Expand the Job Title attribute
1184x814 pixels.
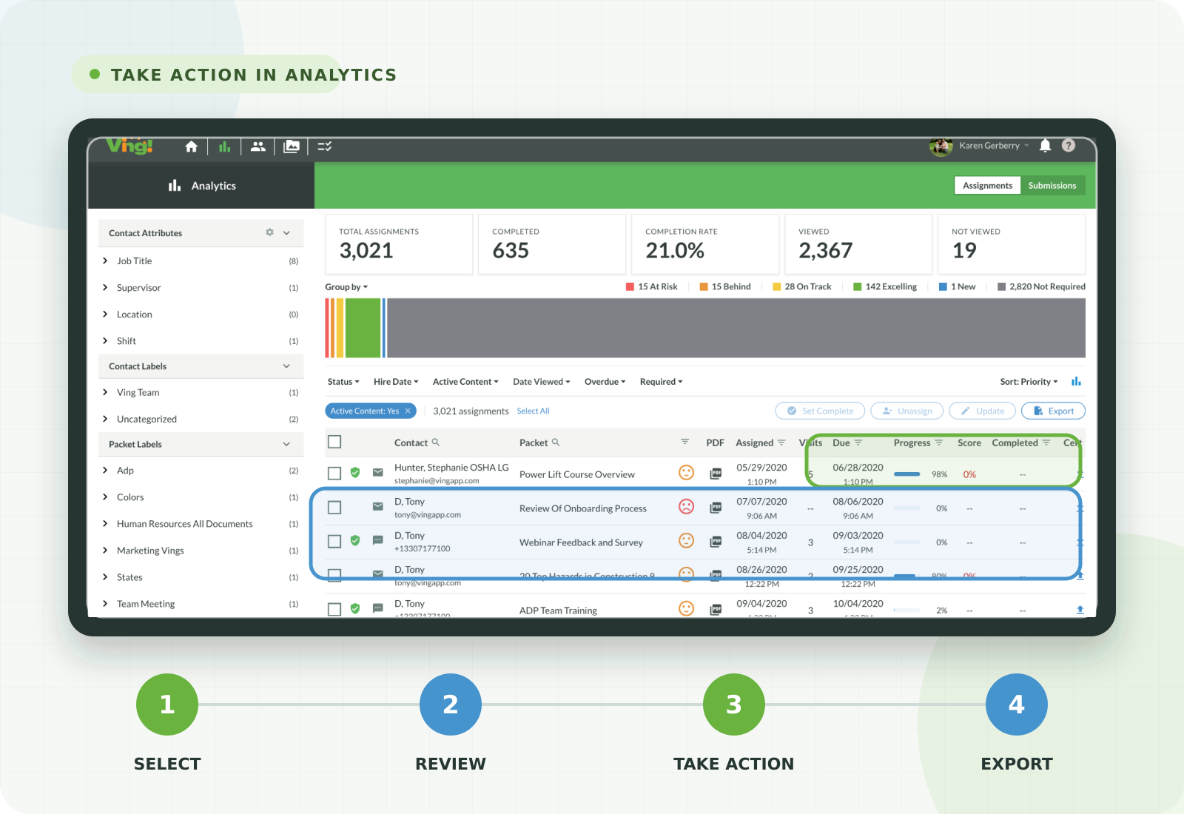point(105,260)
